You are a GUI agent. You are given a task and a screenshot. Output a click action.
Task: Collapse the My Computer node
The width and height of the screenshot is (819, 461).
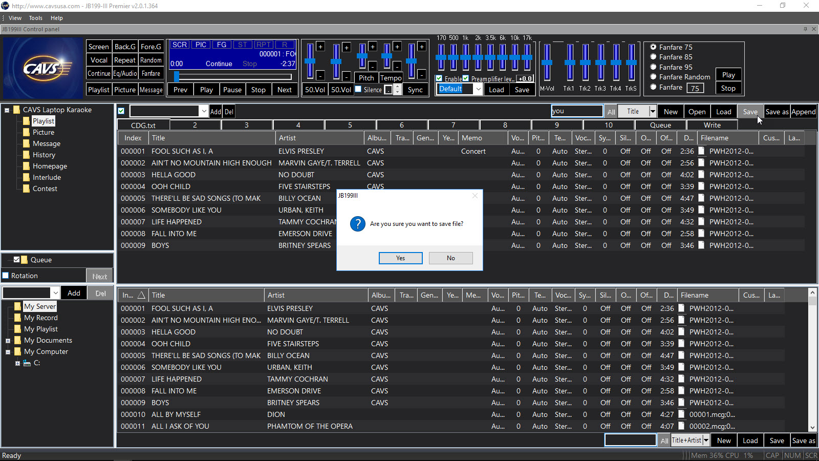pos(8,352)
